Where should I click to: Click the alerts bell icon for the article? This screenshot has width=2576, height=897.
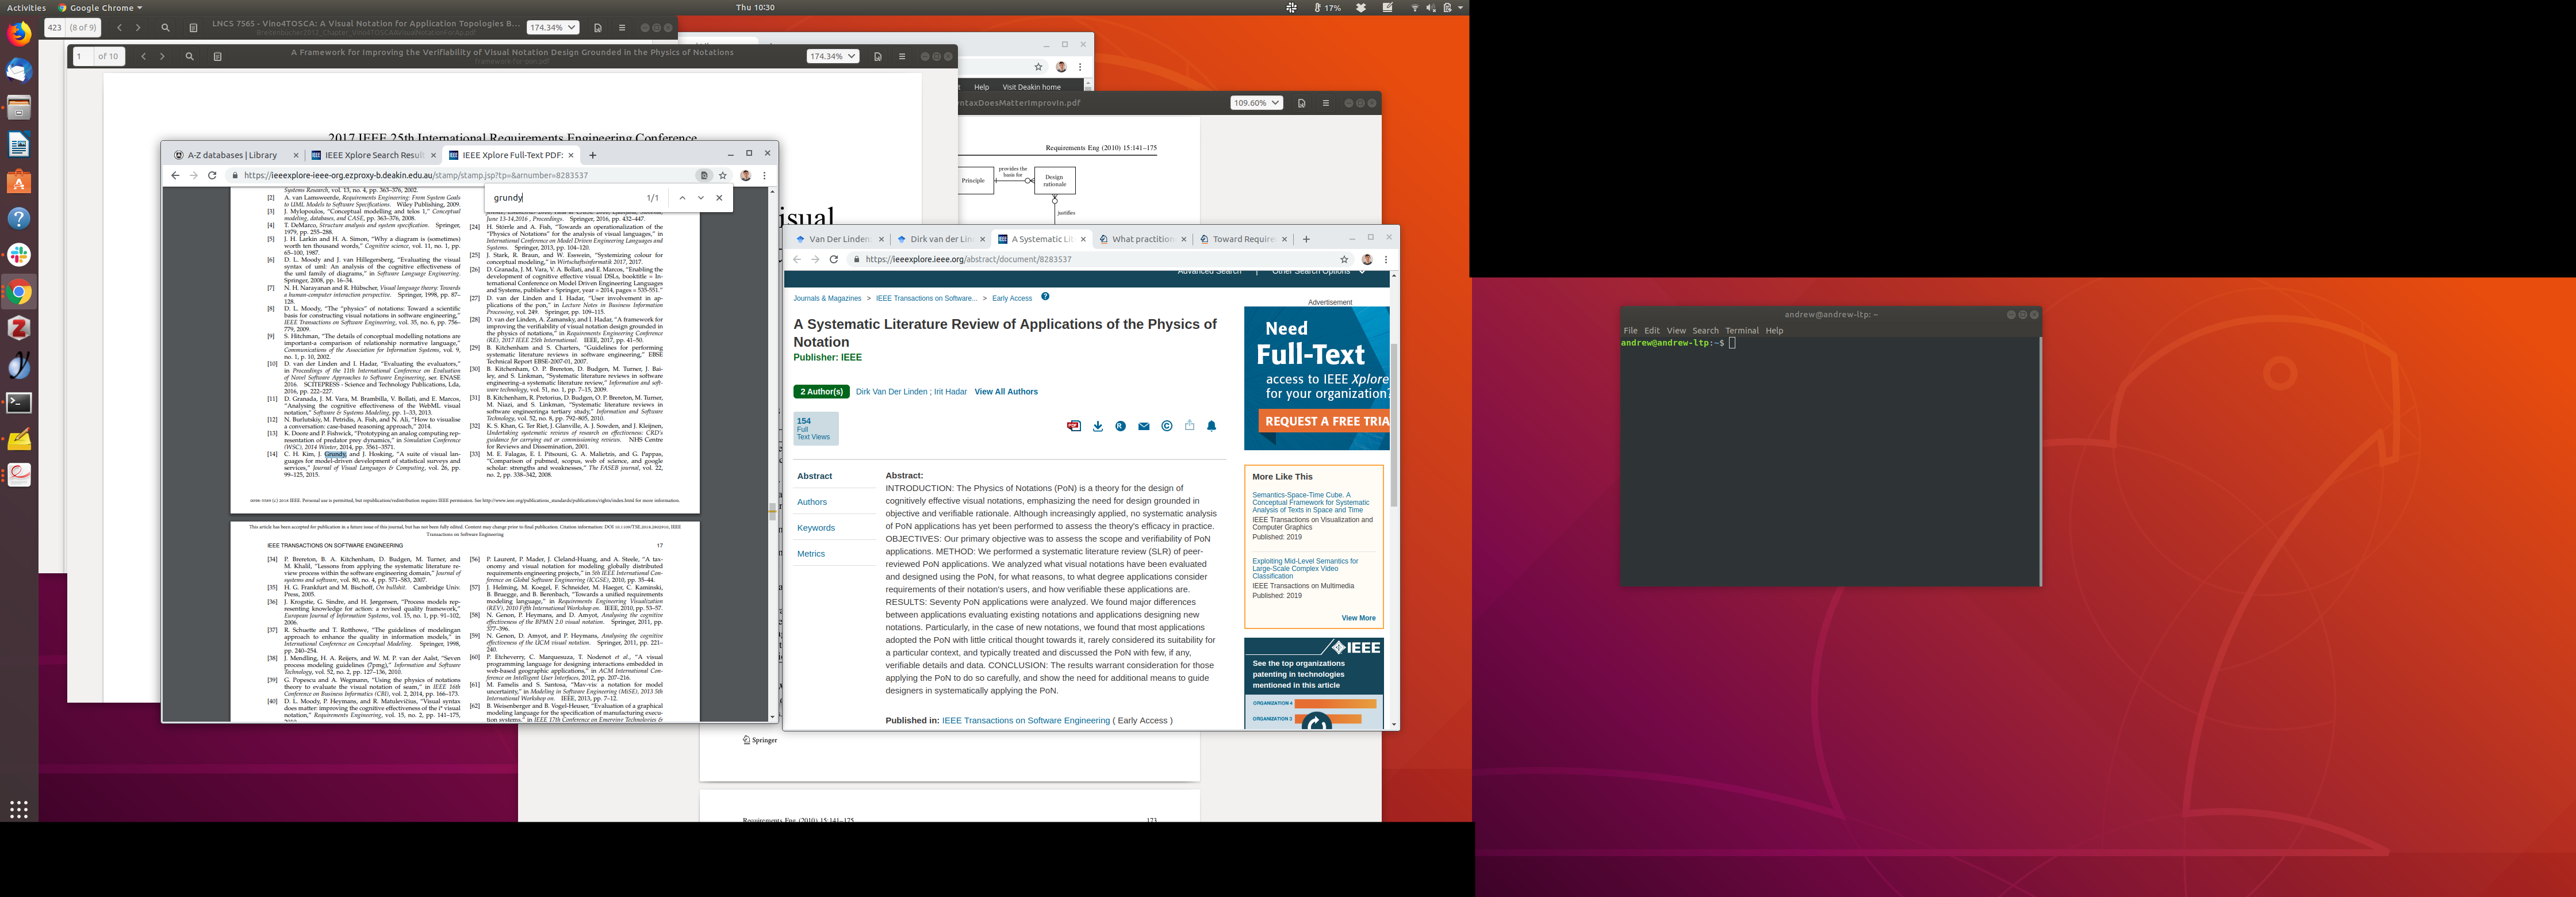[x=1211, y=426]
